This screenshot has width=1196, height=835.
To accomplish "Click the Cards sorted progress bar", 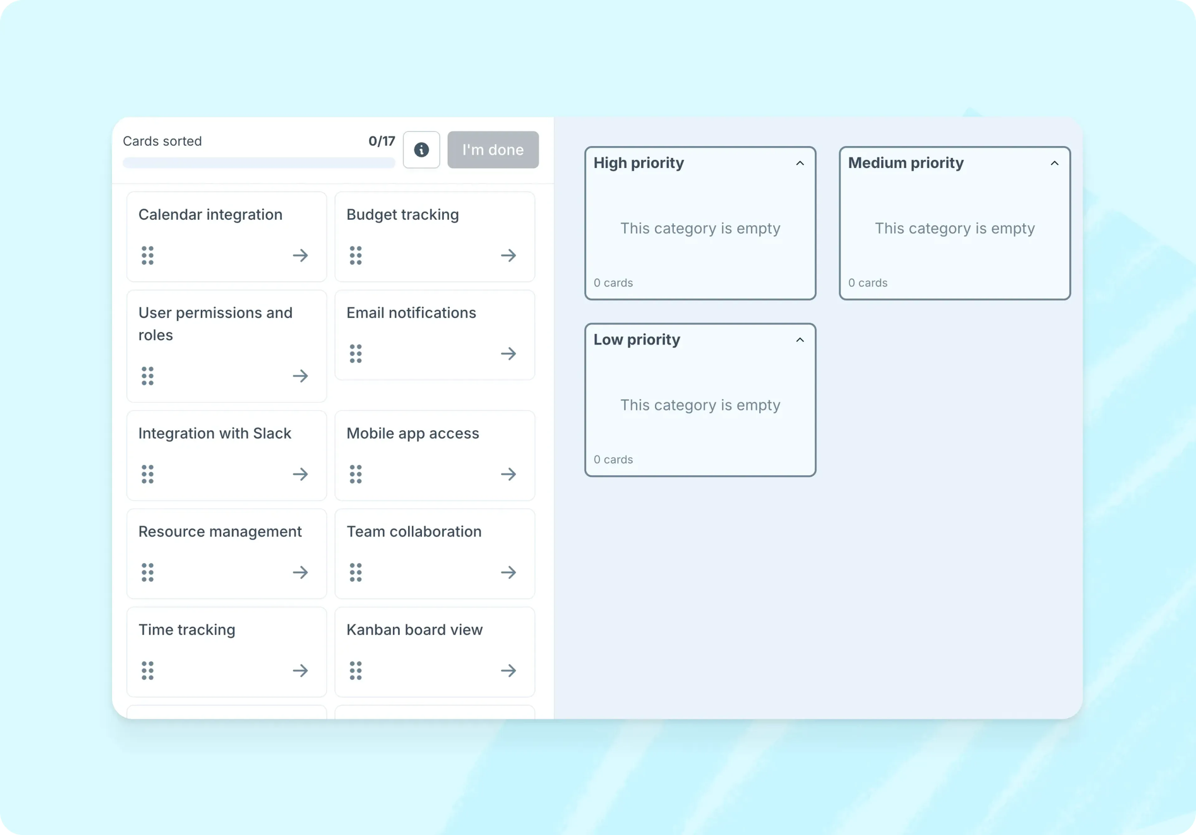I will [x=259, y=163].
